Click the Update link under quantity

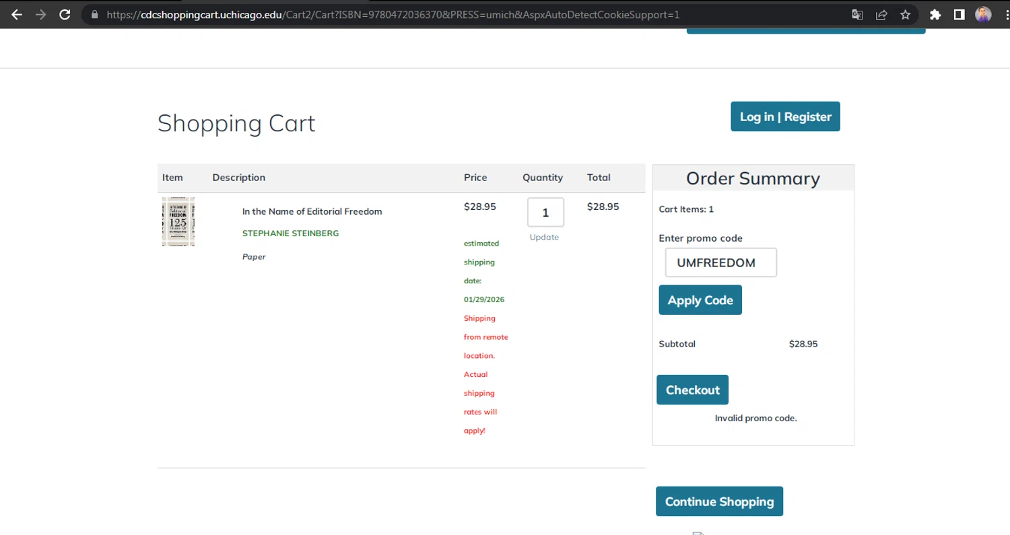coord(544,237)
